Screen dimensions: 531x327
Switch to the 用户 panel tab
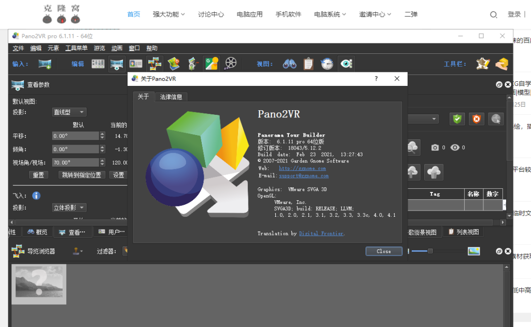(x=112, y=232)
